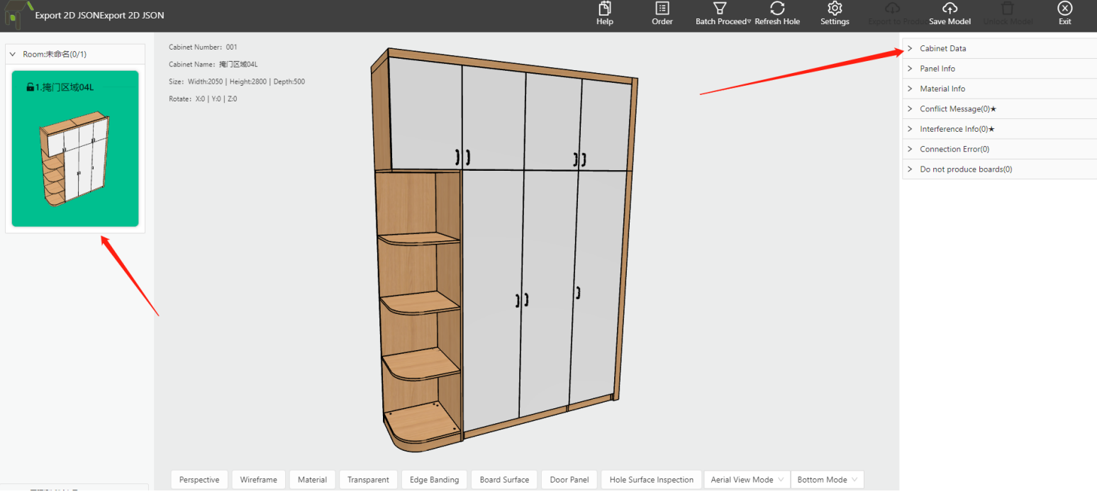Toggle Edge Banding display
Image resolution: width=1097 pixels, height=494 pixels.
[434, 480]
